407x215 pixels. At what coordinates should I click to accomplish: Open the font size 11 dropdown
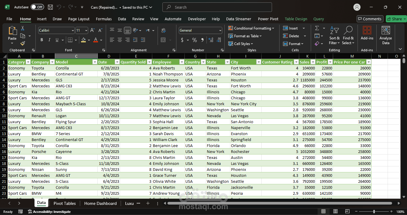(86, 30)
